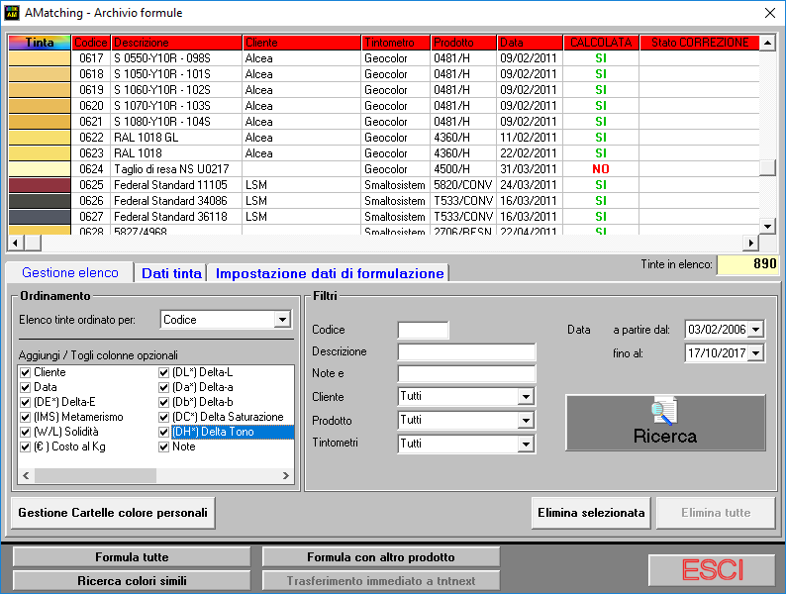Click the Tinte in elenco value 890

click(748, 264)
